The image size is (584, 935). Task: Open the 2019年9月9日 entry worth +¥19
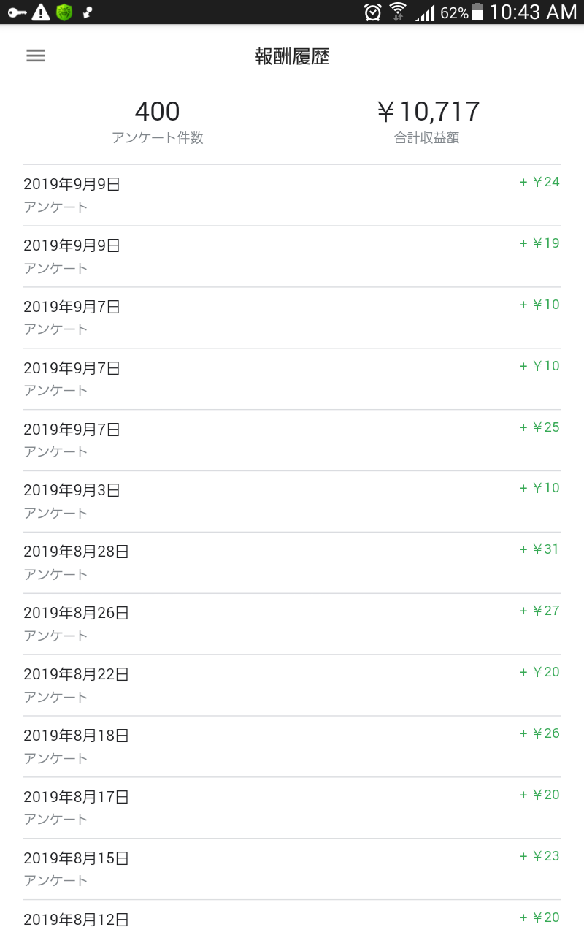coord(292,256)
